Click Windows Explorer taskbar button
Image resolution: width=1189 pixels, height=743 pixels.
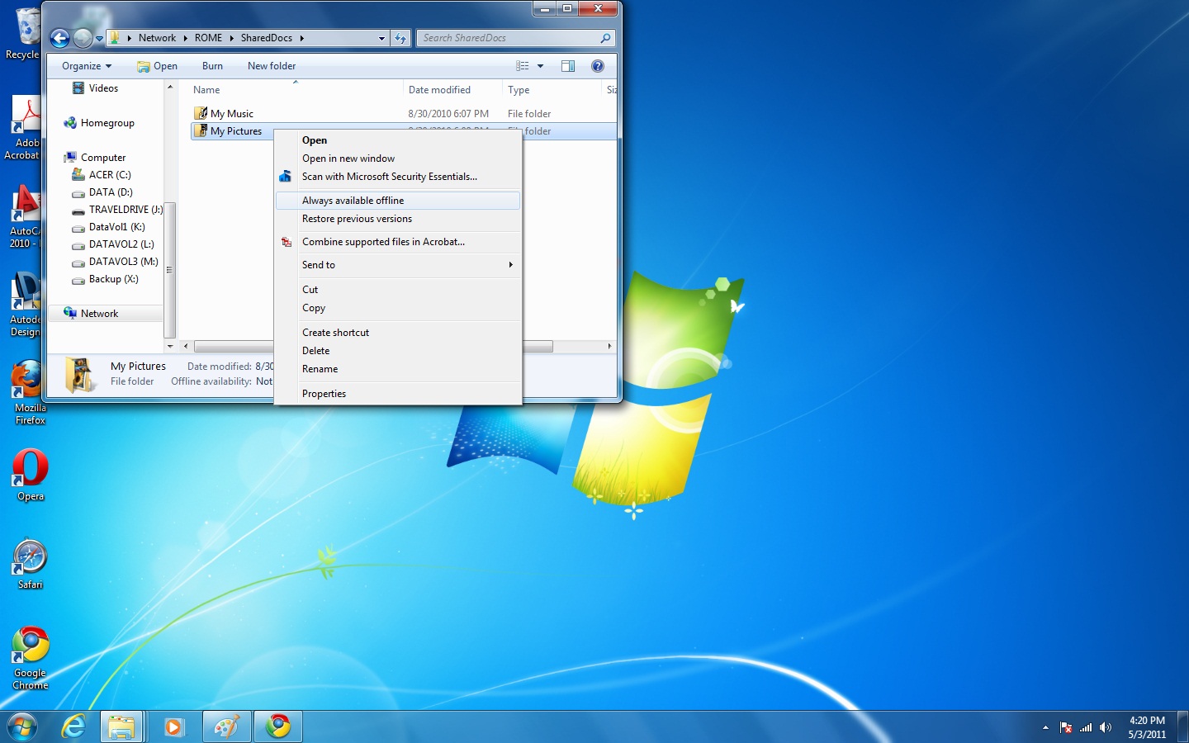click(122, 726)
